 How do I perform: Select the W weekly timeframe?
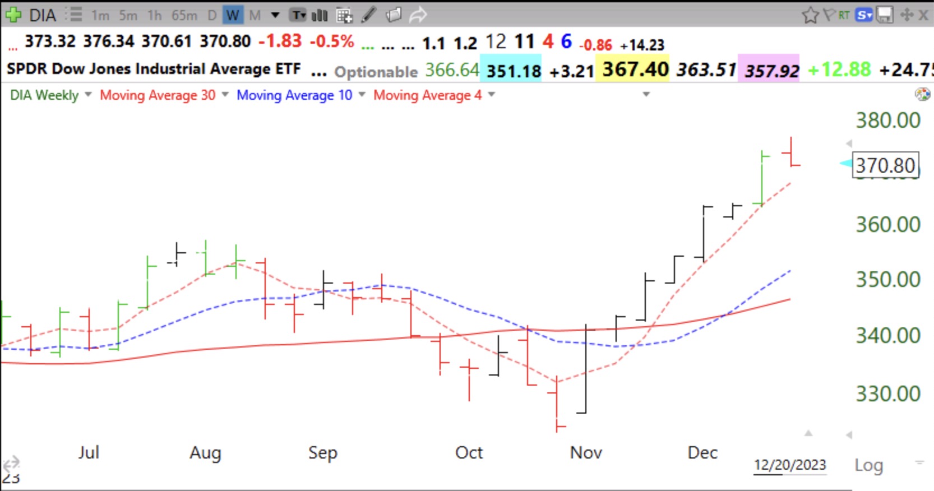pyautogui.click(x=233, y=15)
